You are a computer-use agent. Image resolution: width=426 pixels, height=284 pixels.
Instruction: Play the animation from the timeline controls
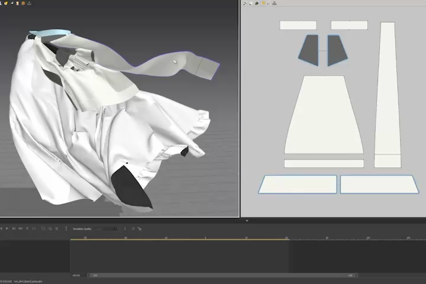[x=7, y=228]
